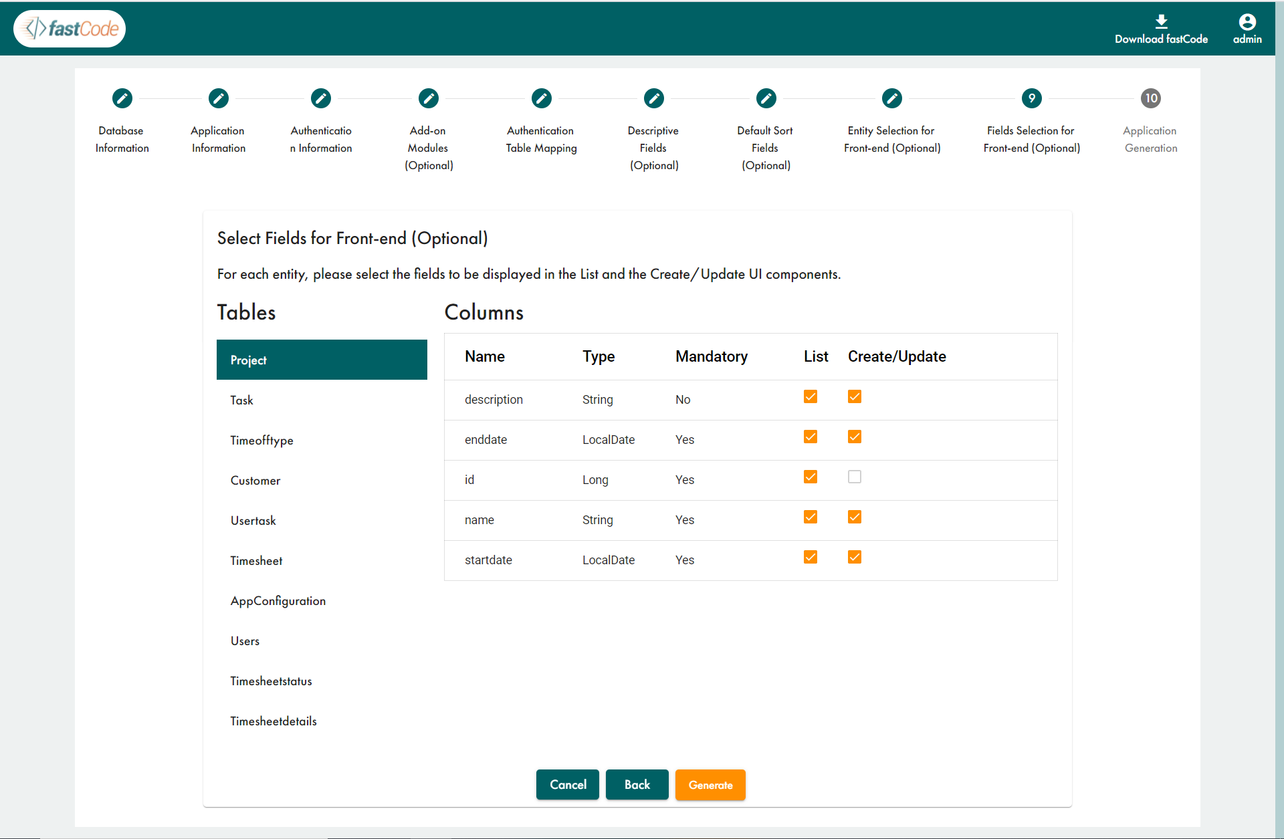The height and width of the screenshot is (839, 1284).
Task: Click the Name column header
Action: (485, 356)
